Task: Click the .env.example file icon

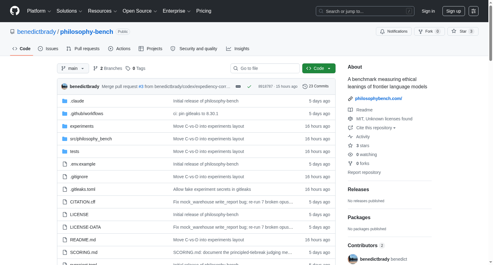Action: pos(65,164)
